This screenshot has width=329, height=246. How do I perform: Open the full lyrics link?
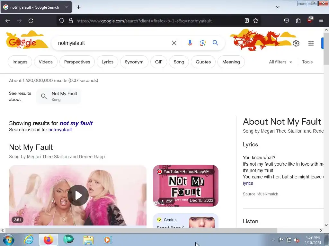pyautogui.click(x=248, y=183)
